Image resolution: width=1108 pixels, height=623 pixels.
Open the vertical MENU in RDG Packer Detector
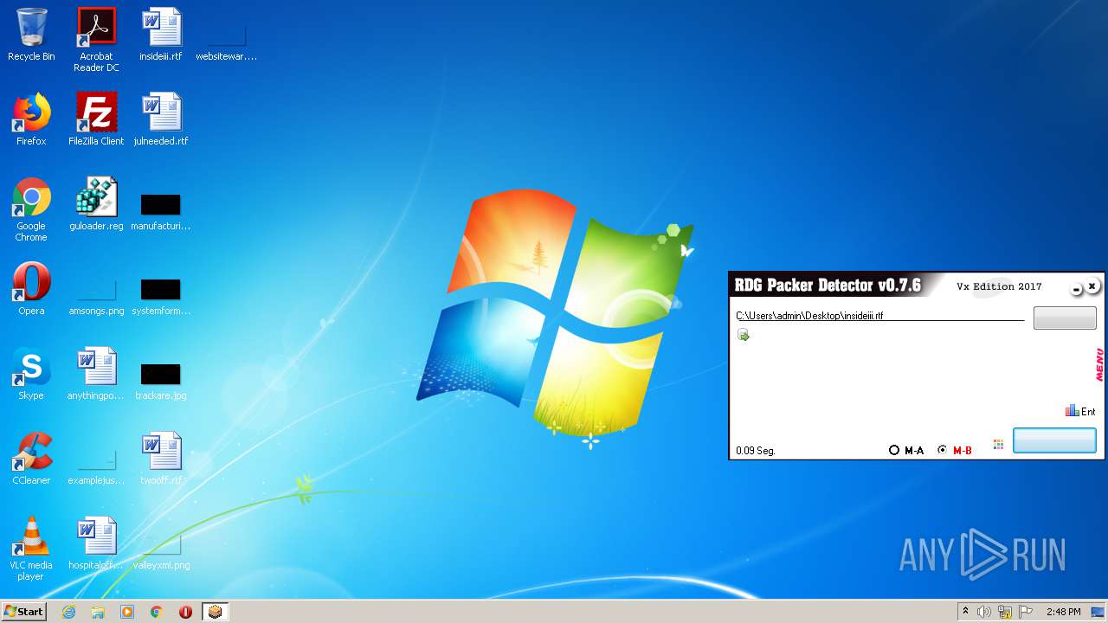(x=1099, y=365)
